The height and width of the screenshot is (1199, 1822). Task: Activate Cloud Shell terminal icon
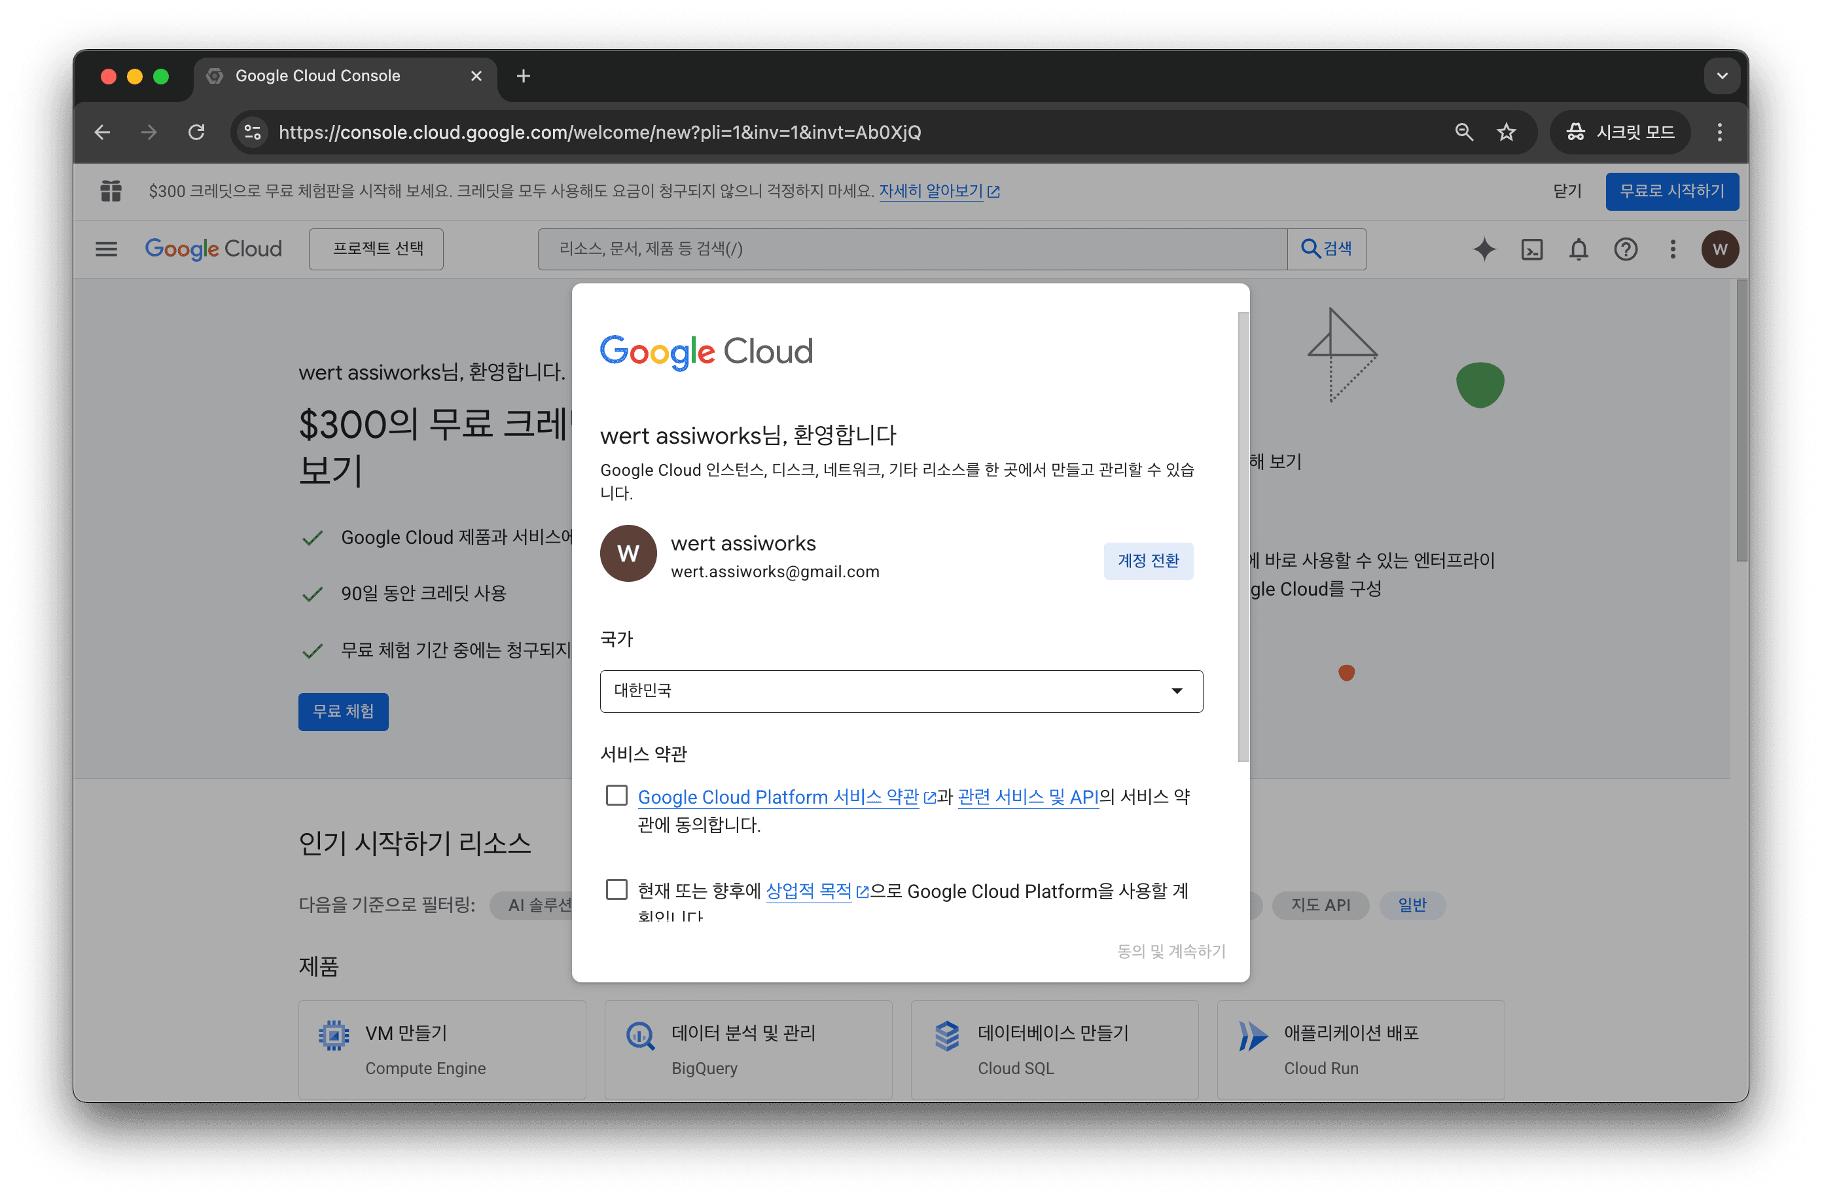pos(1531,249)
